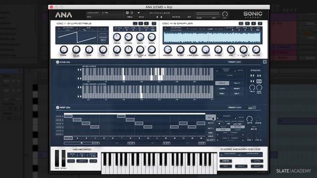This screenshot has height=178, width=317.
Task: Select arpeggiator step 1 cell
Action: (x=68, y=138)
